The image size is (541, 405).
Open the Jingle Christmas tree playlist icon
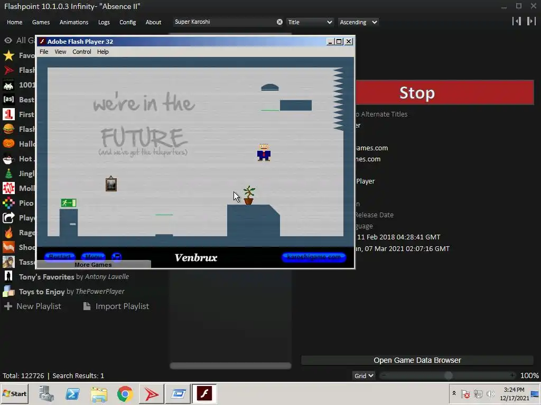pyautogui.click(x=8, y=173)
